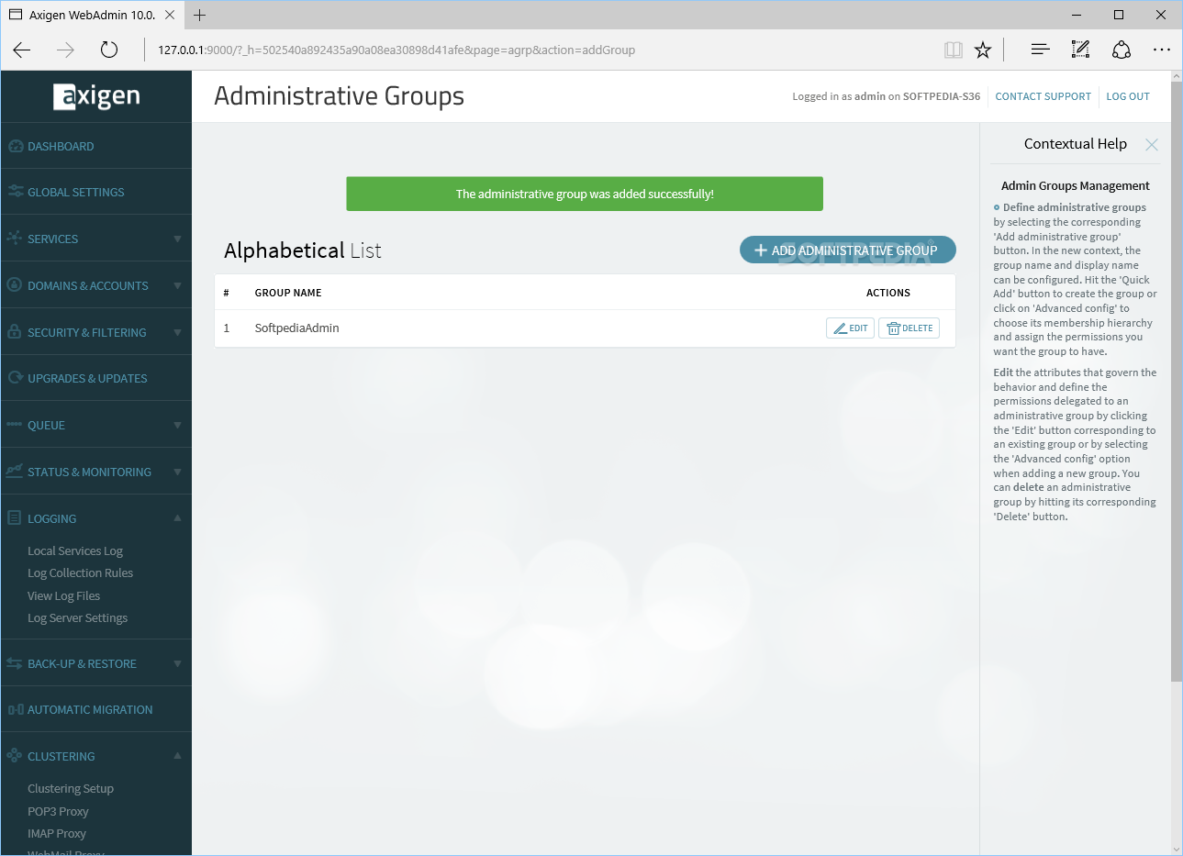Viewport: 1183px width, 856px height.
Task: Close the Axigen WebAdmin tab
Action: [170, 15]
